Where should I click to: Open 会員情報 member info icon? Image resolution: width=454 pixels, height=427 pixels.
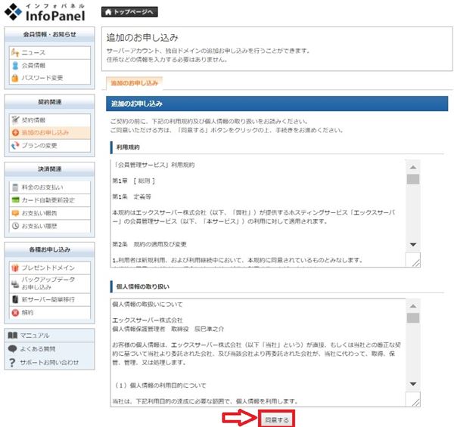click(14, 66)
